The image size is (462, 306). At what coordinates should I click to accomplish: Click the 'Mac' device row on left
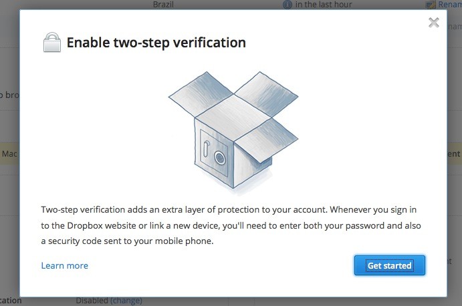pyautogui.click(x=9, y=153)
